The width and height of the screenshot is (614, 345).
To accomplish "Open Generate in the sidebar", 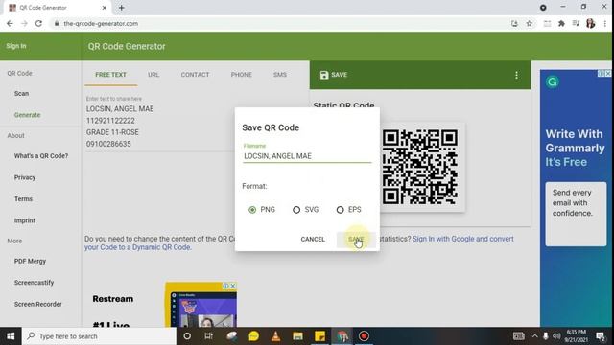I will point(28,115).
